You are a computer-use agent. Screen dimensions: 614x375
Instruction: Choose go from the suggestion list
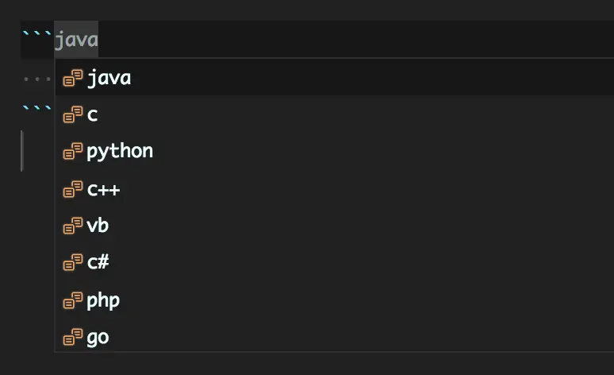pyautogui.click(x=335, y=337)
